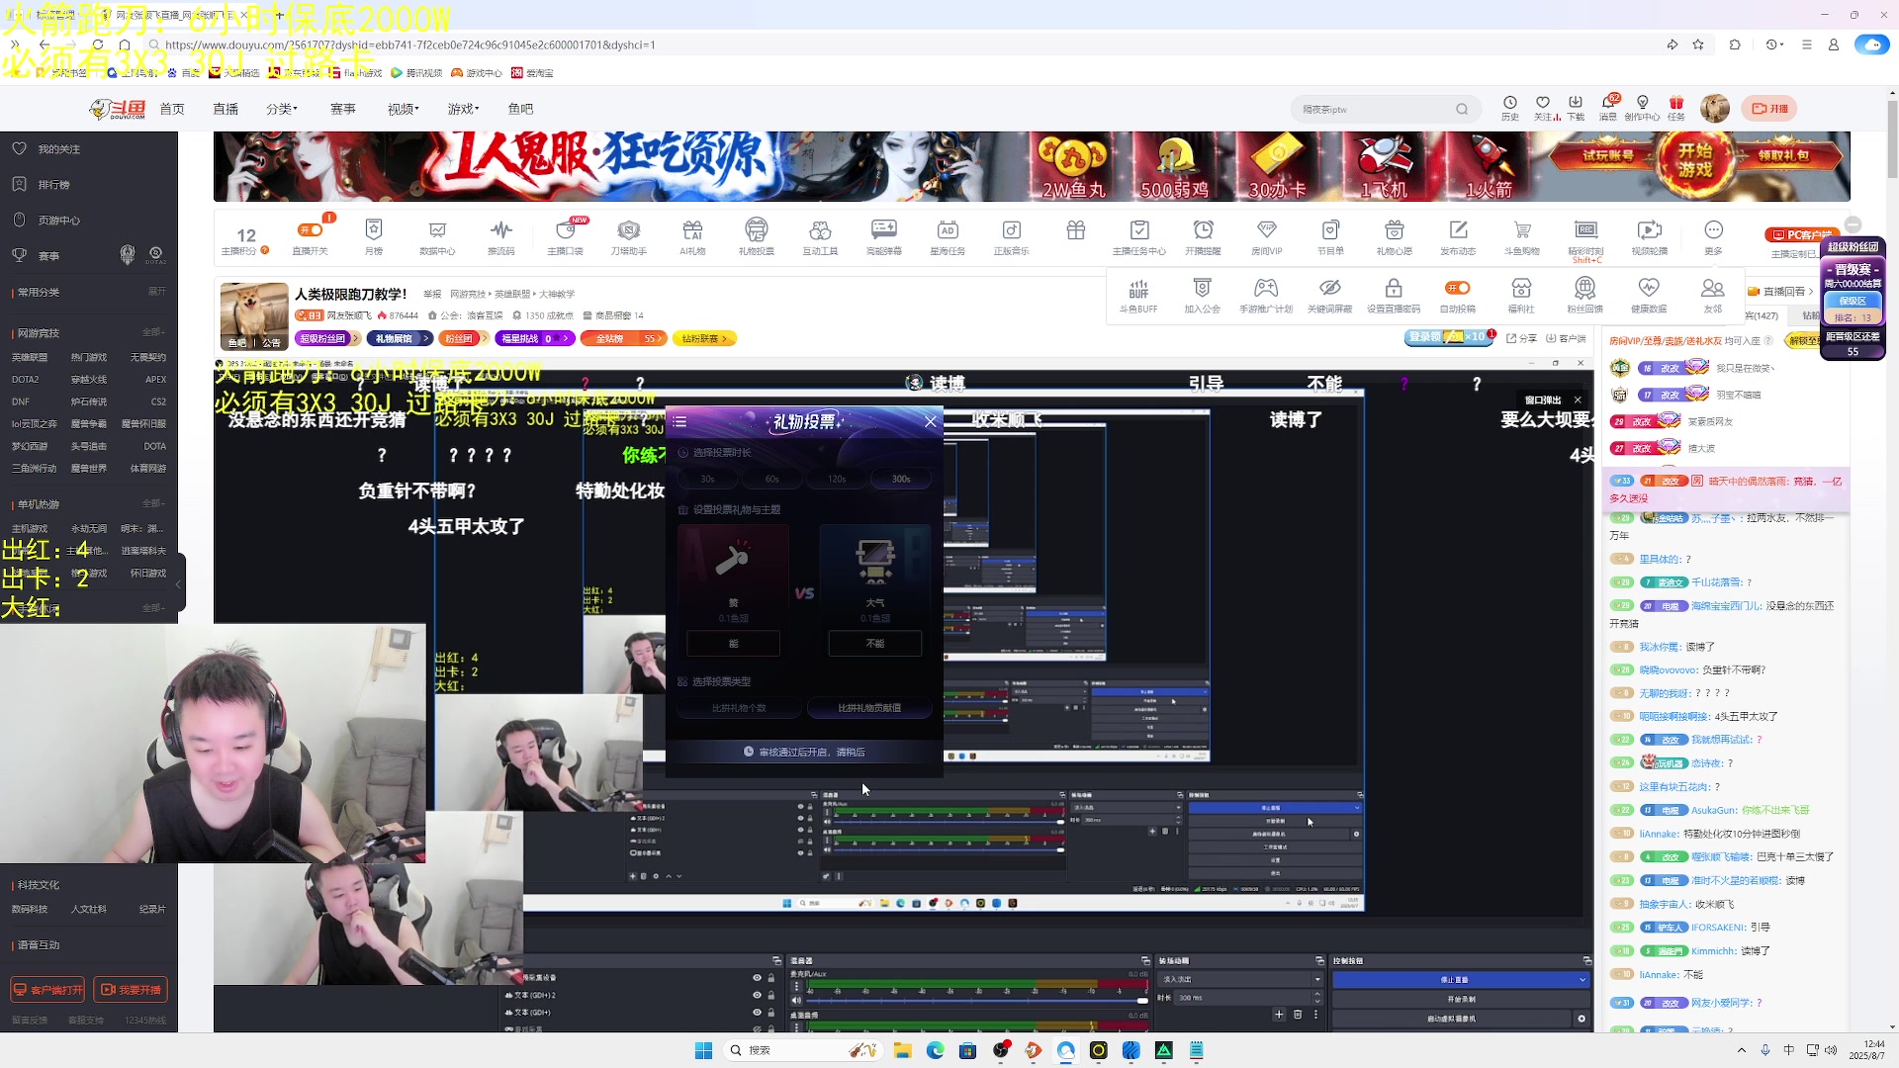This screenshot has height=1068, width=1899.
Task: Expand the 分类 category dropdown
Action: (282, 109)
